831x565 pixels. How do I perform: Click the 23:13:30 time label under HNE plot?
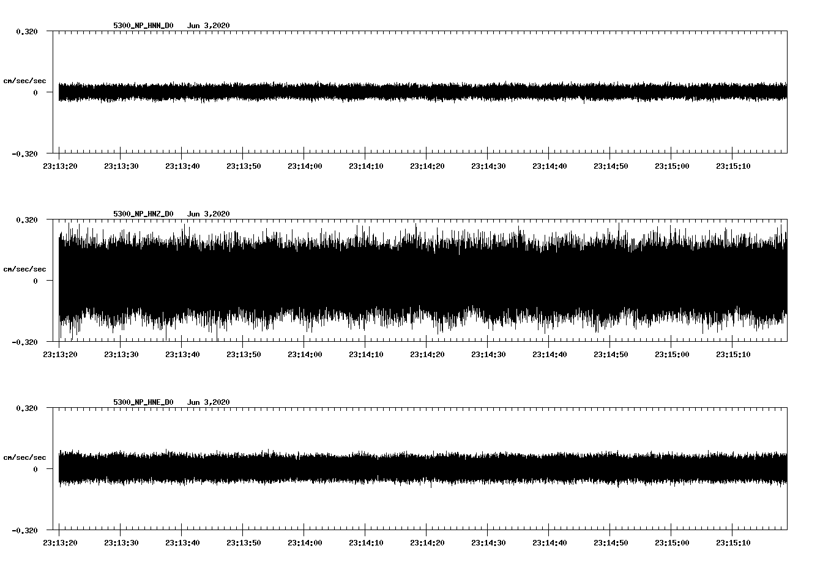(121, 542)
